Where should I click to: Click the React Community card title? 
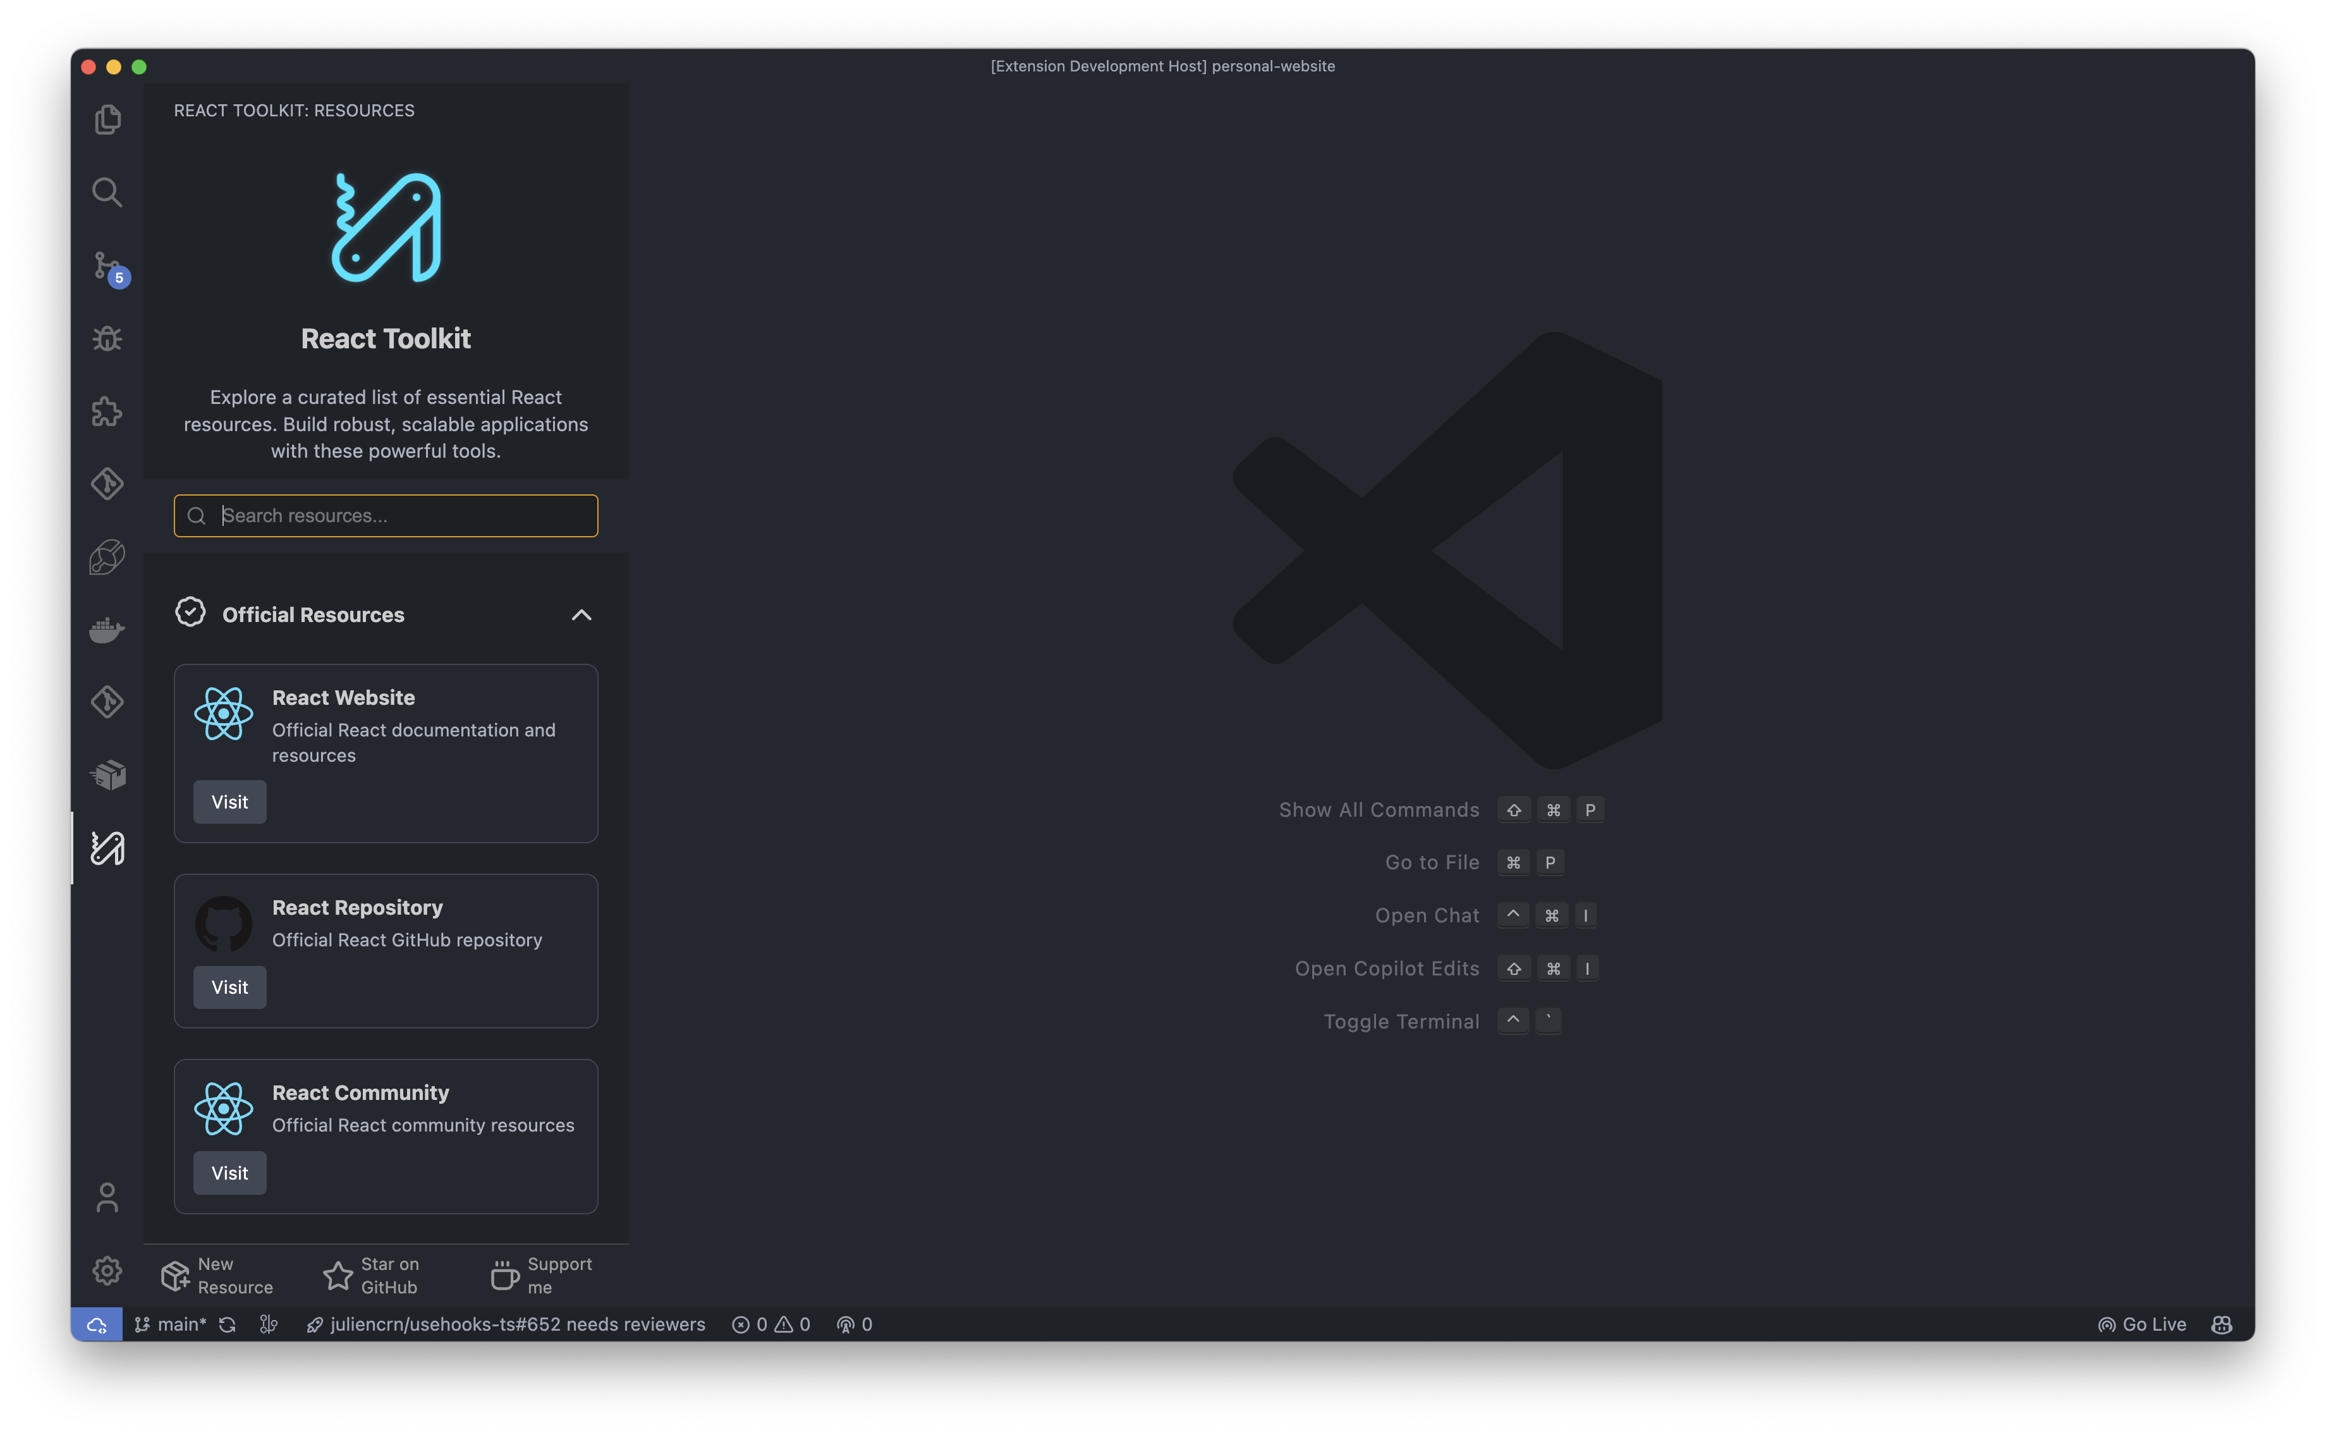point(361,1092)
